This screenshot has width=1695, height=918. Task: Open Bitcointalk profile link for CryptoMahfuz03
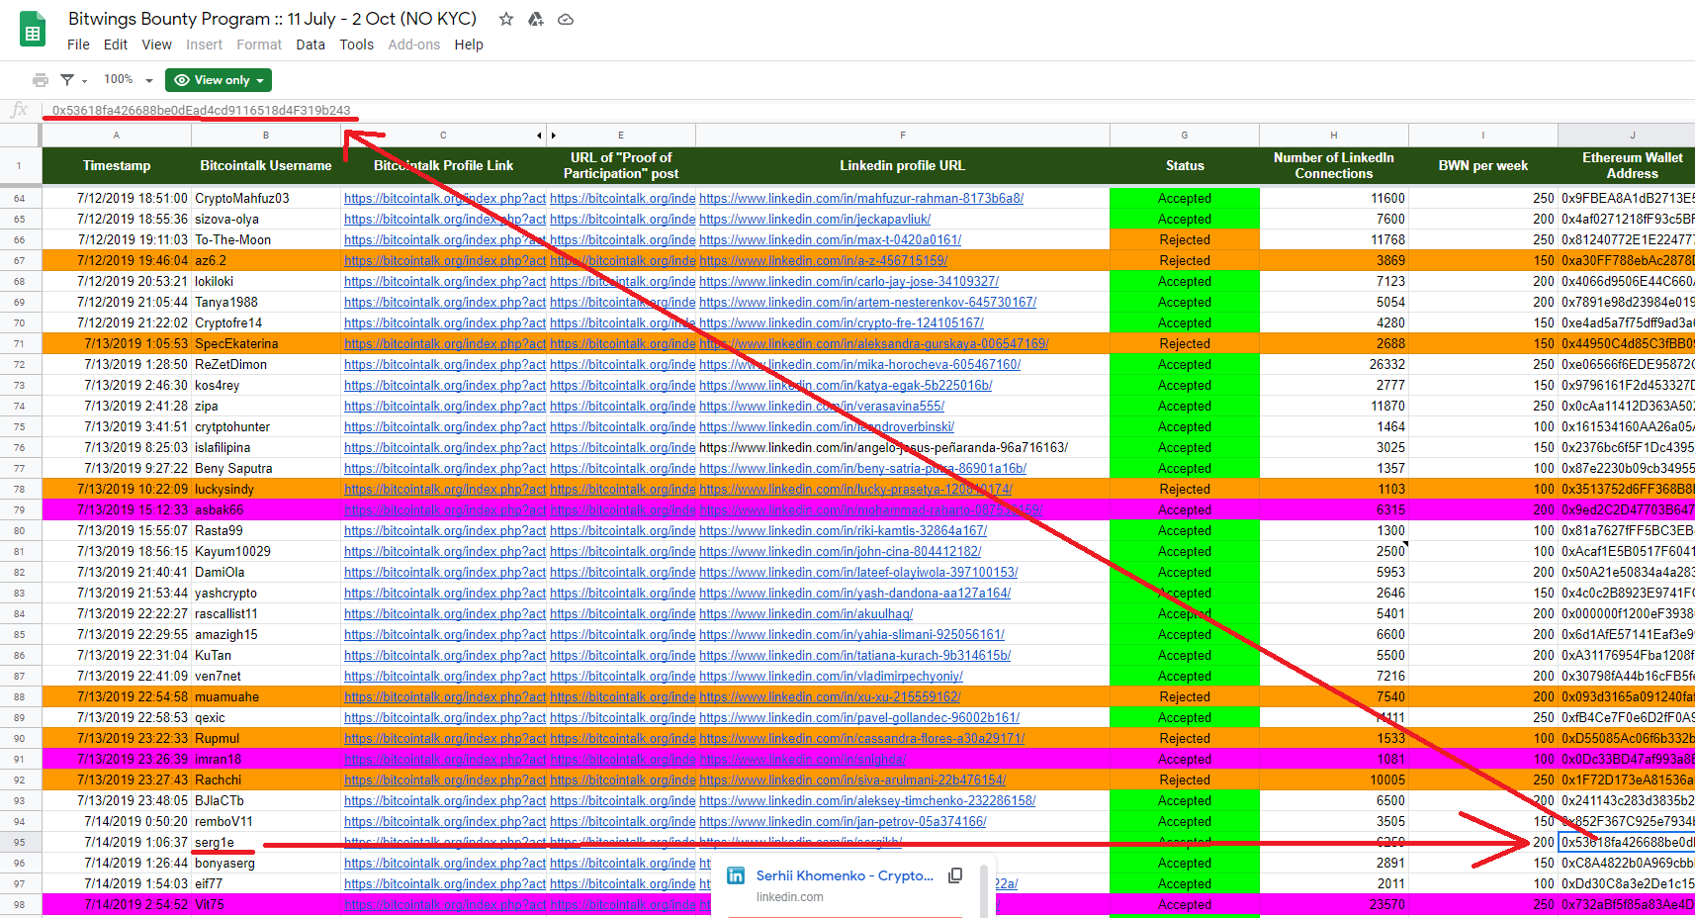pyautogui.click(x=445, y=198)
